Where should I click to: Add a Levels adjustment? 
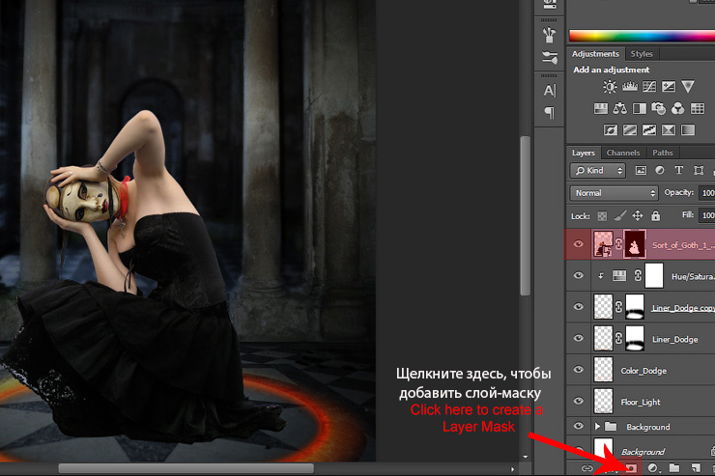tap(632, 88)
